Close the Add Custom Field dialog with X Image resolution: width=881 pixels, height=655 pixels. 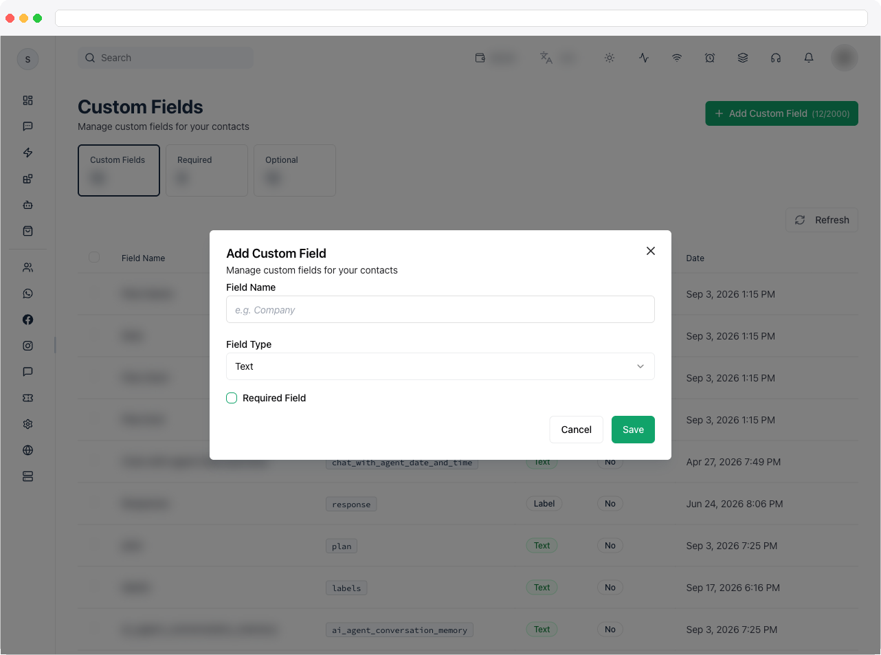pos(651,251)
